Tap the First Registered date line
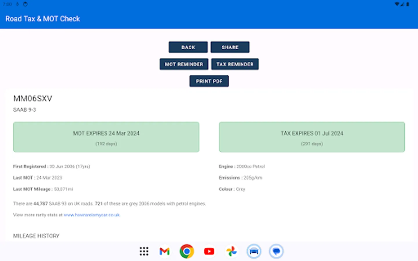This screenshot has width=418, height=261. click(52, 166)
